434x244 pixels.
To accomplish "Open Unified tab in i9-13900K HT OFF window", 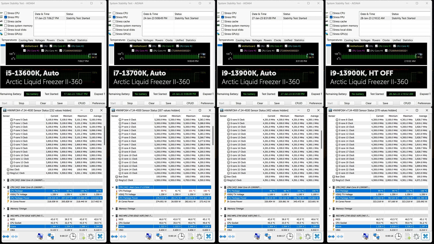I will coord(397,40).
